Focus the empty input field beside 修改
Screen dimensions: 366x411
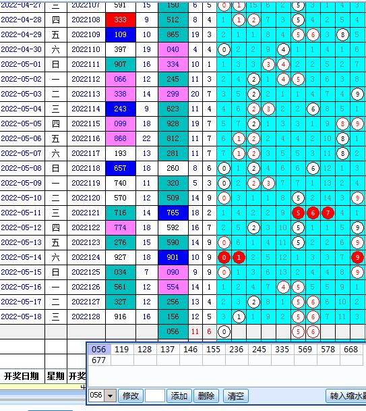click(155, 395)
